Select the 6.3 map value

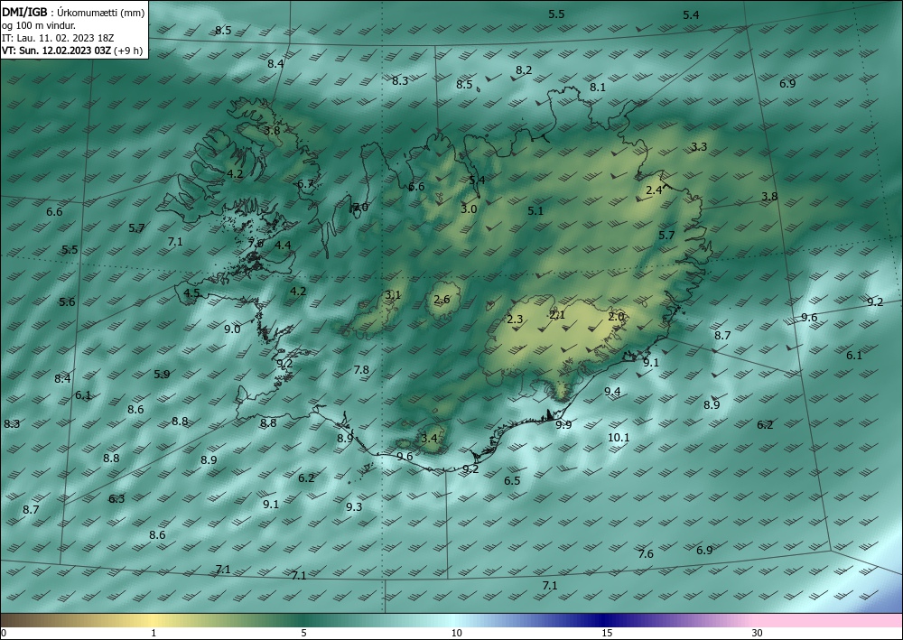pos(116,498)
